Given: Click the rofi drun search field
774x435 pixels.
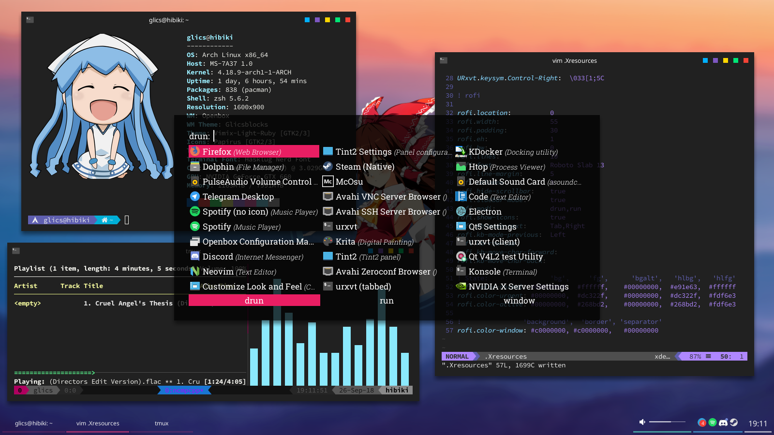Looking at the screenshot, I should pyautogui.click(x=387, y=136).
